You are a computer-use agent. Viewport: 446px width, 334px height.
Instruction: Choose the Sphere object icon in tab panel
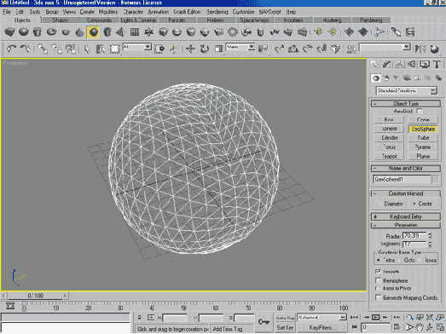point(24,32)
